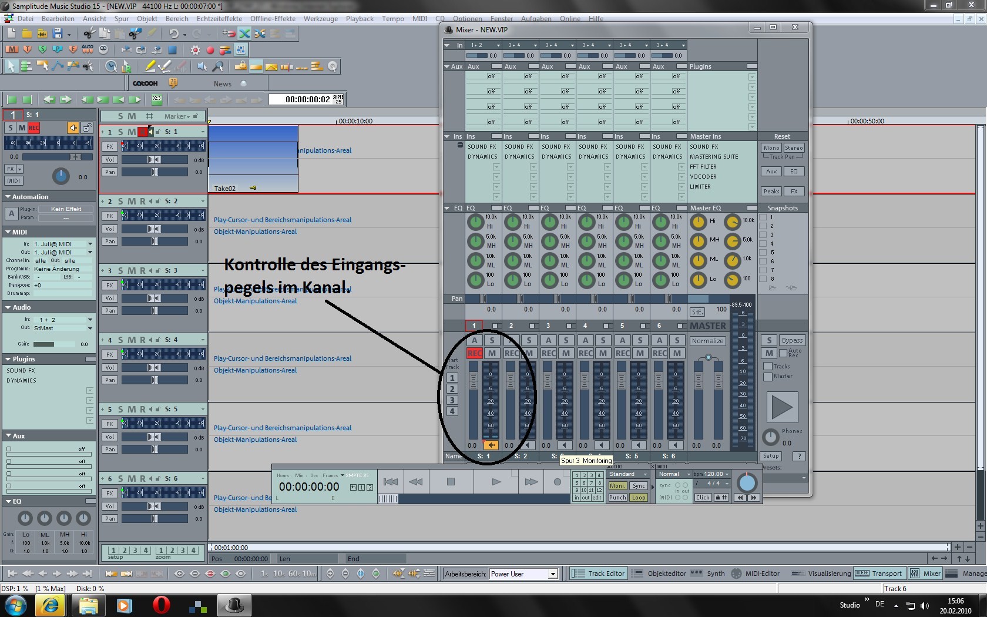Click the Mono button in mixer
This screenshot has height=617, width=987.
click(771, 148)
